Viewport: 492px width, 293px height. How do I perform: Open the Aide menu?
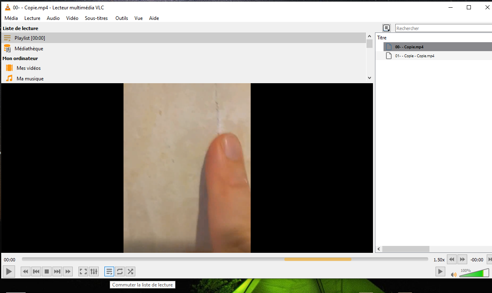154,18
